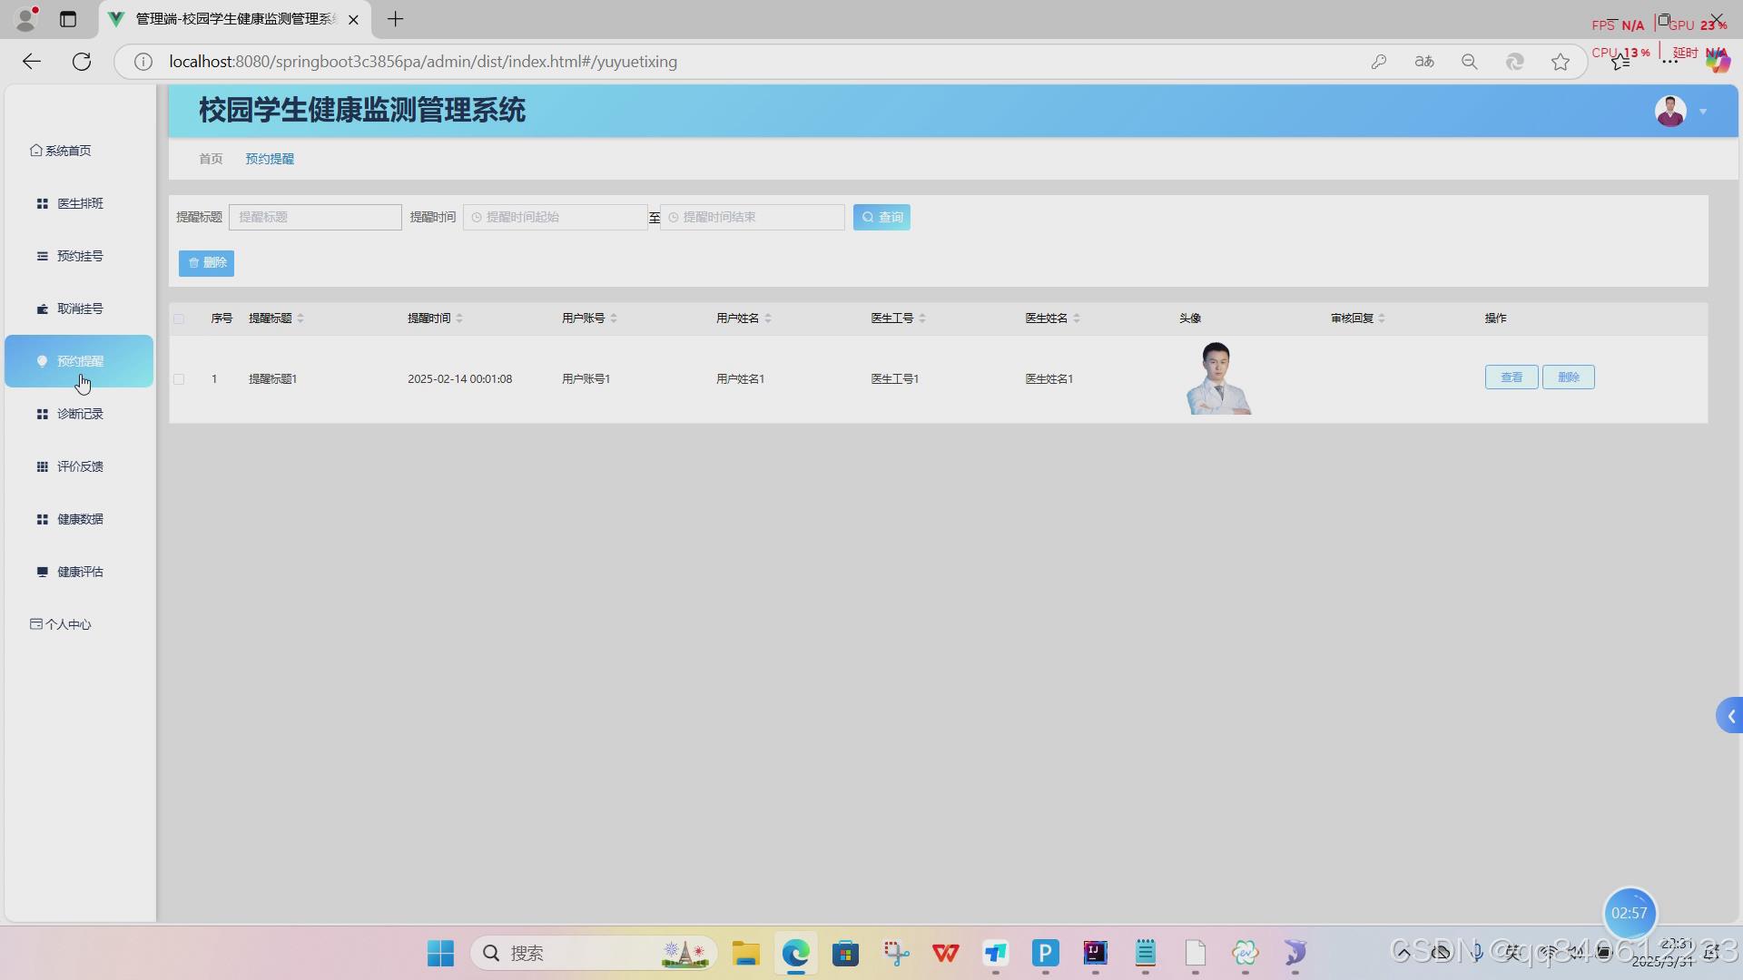The width and height of the screenshot is (1743, 980).
Task: Switch to the 首页 breadcrumb tab
Action: pyautogui.click(x=210, y=158)
